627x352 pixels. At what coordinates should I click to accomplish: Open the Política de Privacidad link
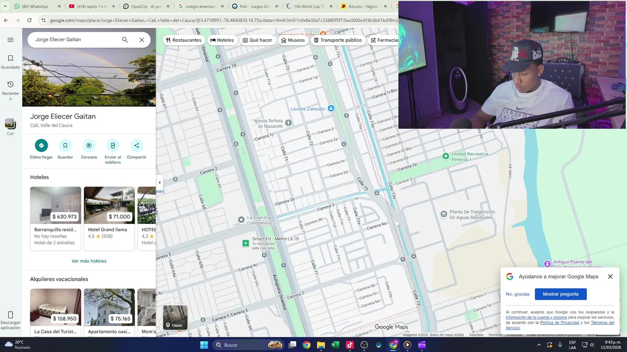point(559,323)
